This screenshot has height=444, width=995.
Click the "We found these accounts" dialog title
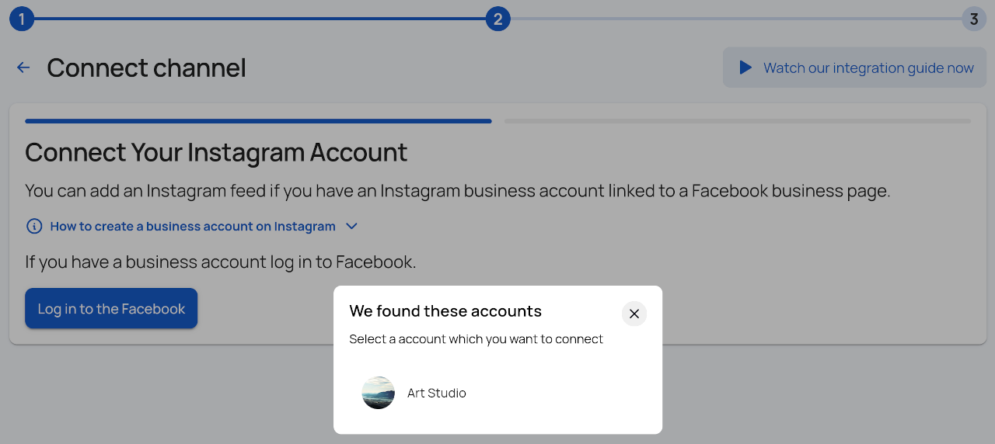[x=445, y=311]
